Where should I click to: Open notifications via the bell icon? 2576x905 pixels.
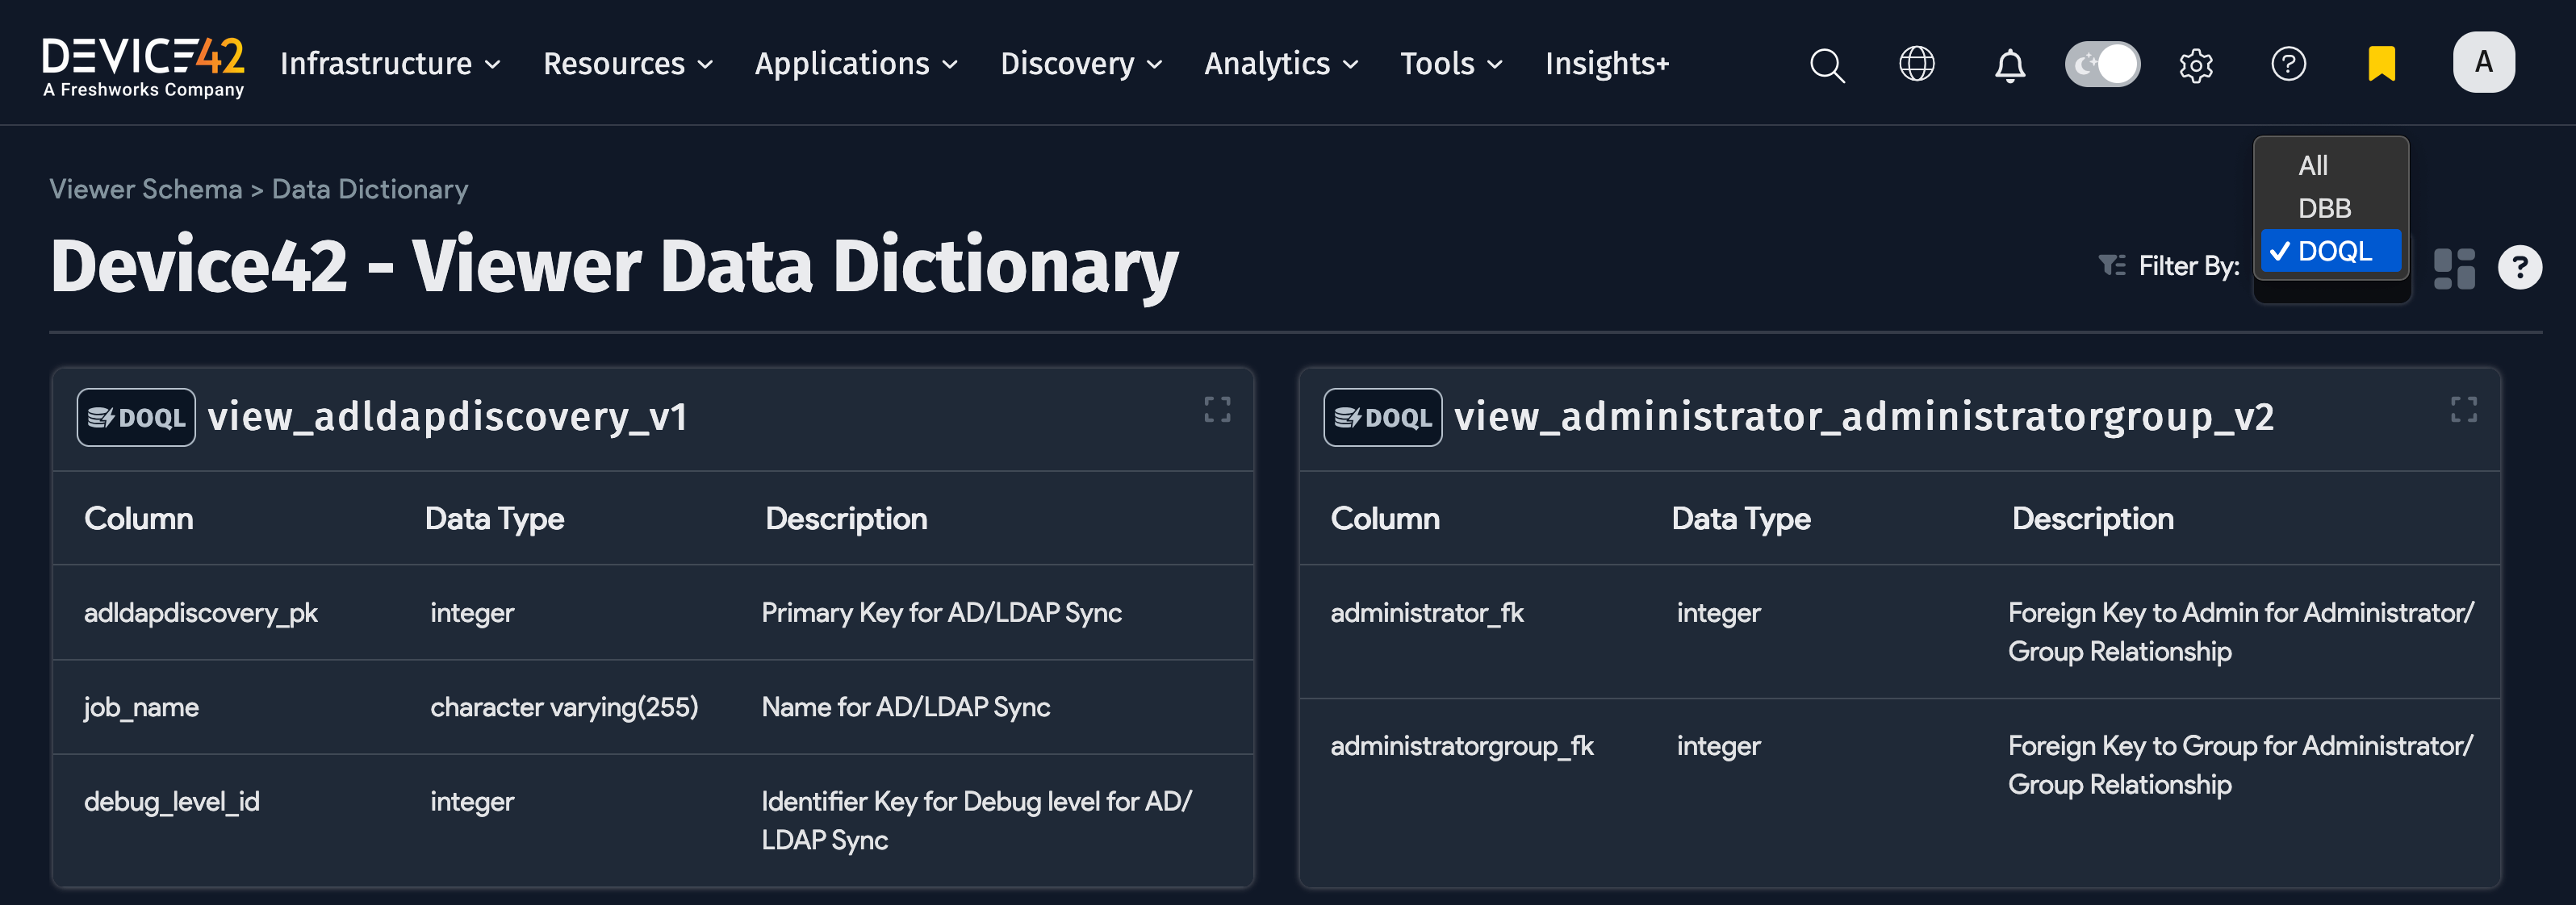2010,64
